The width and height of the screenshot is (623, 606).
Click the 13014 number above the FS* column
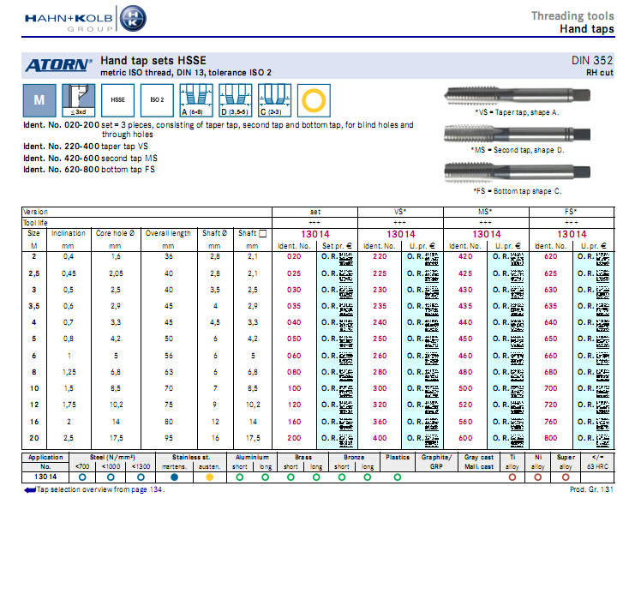click(x=572, y=234)
